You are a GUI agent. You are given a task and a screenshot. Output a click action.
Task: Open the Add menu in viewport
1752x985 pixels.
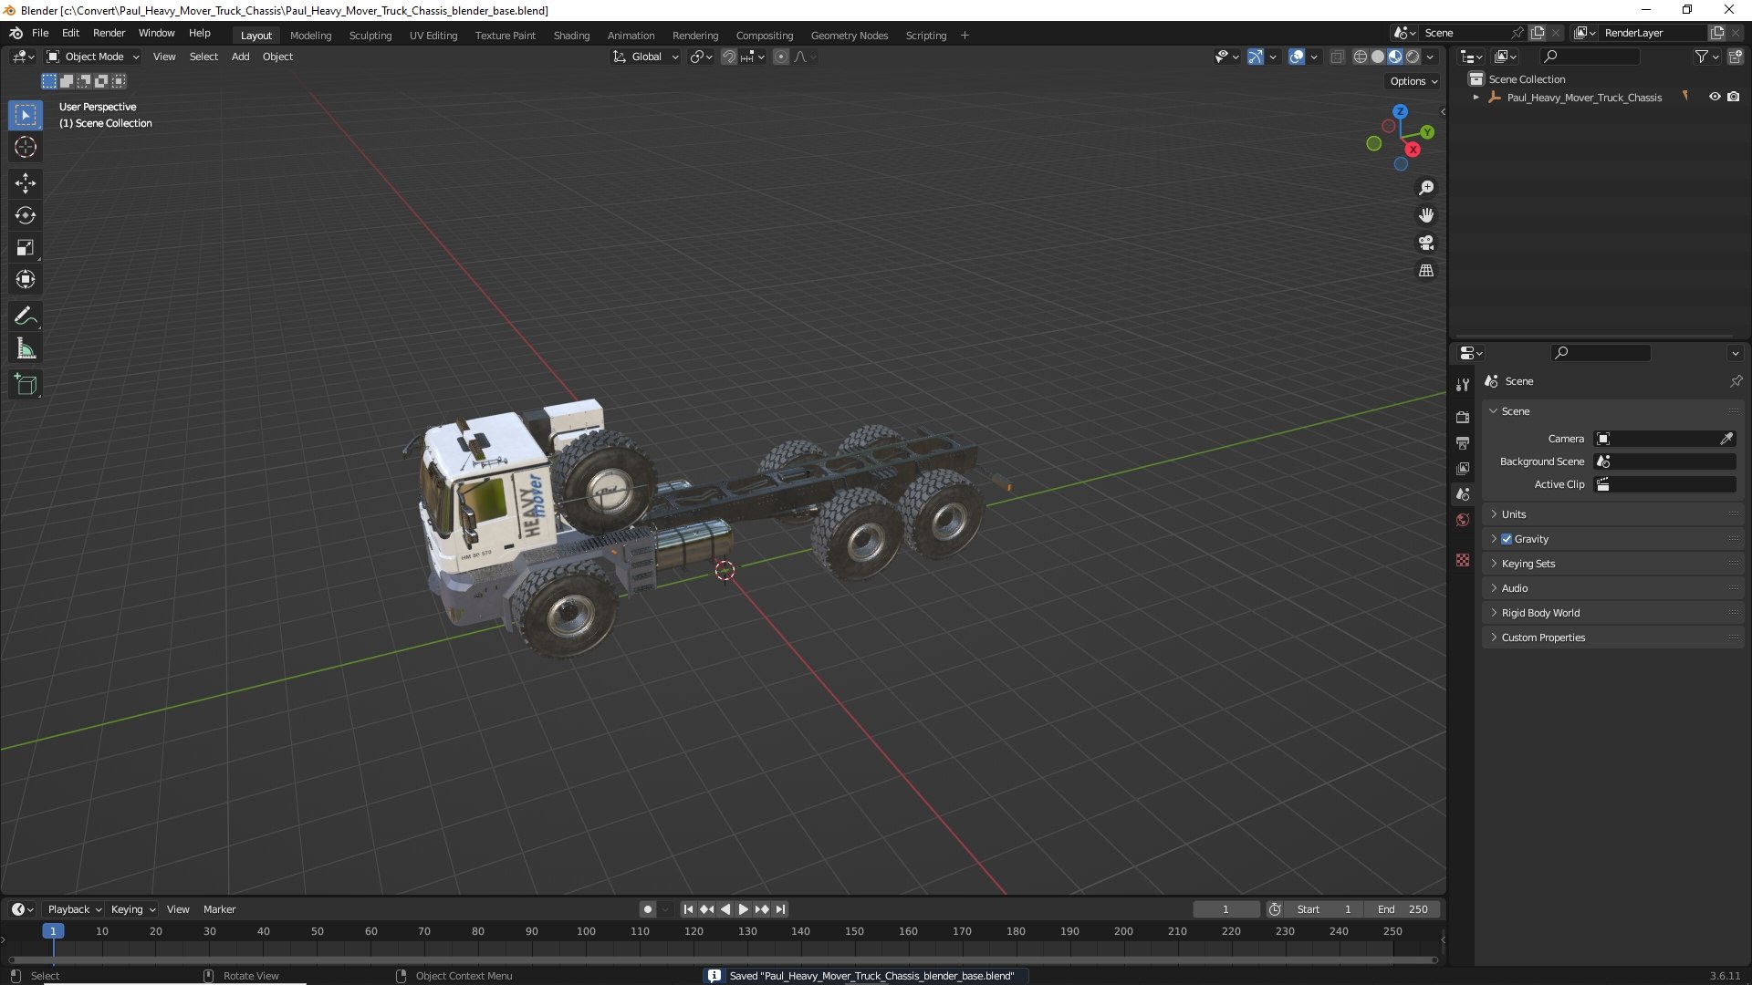pos(240,57)
